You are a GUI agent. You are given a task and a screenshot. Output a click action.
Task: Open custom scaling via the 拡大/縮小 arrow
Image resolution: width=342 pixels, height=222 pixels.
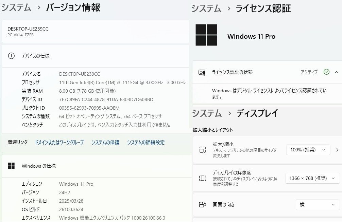[337, 150]
